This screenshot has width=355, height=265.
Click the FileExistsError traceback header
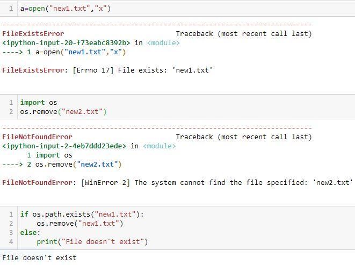tap(33, 34)
